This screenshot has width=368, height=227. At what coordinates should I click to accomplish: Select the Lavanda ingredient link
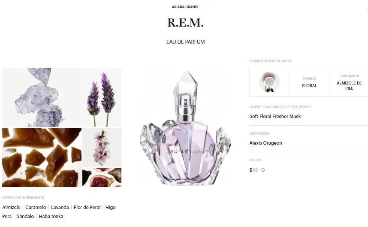[x=60, y=207]
